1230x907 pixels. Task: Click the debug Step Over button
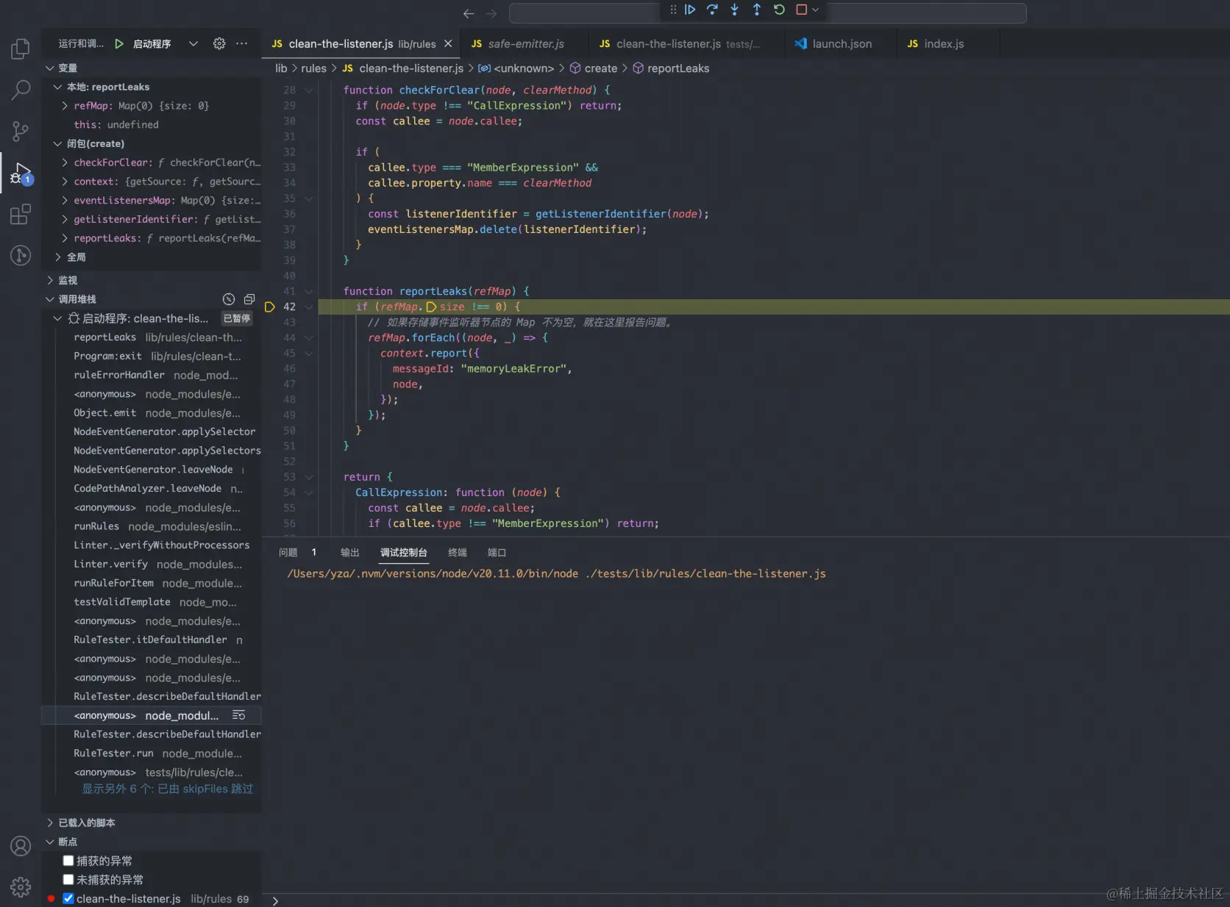(712, 10)
